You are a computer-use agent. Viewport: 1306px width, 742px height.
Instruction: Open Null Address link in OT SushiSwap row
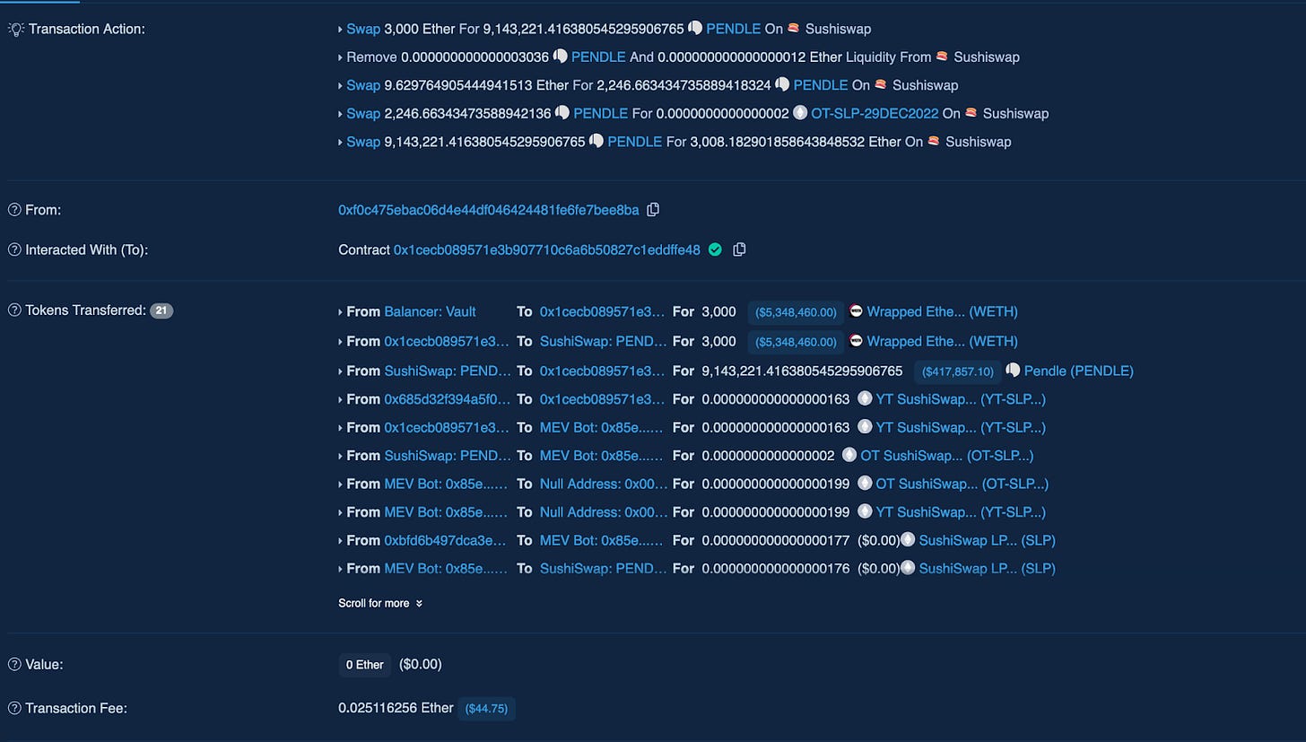[x=604, y=484]
